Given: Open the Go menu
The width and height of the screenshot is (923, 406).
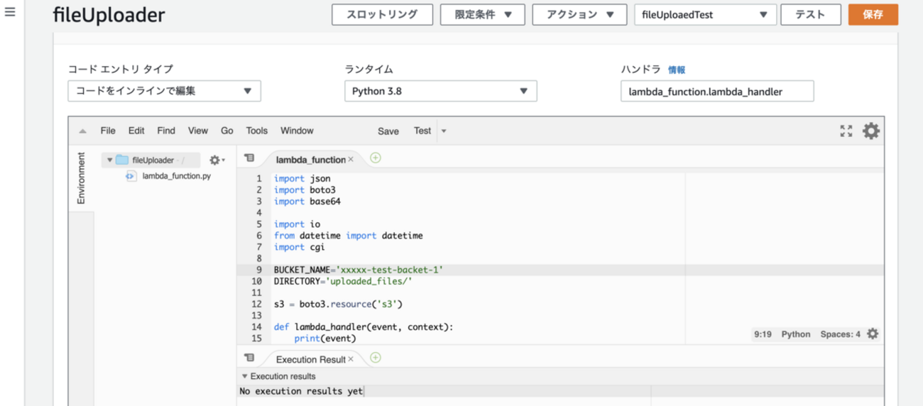Looking at the screenshot, I should 227,131.
